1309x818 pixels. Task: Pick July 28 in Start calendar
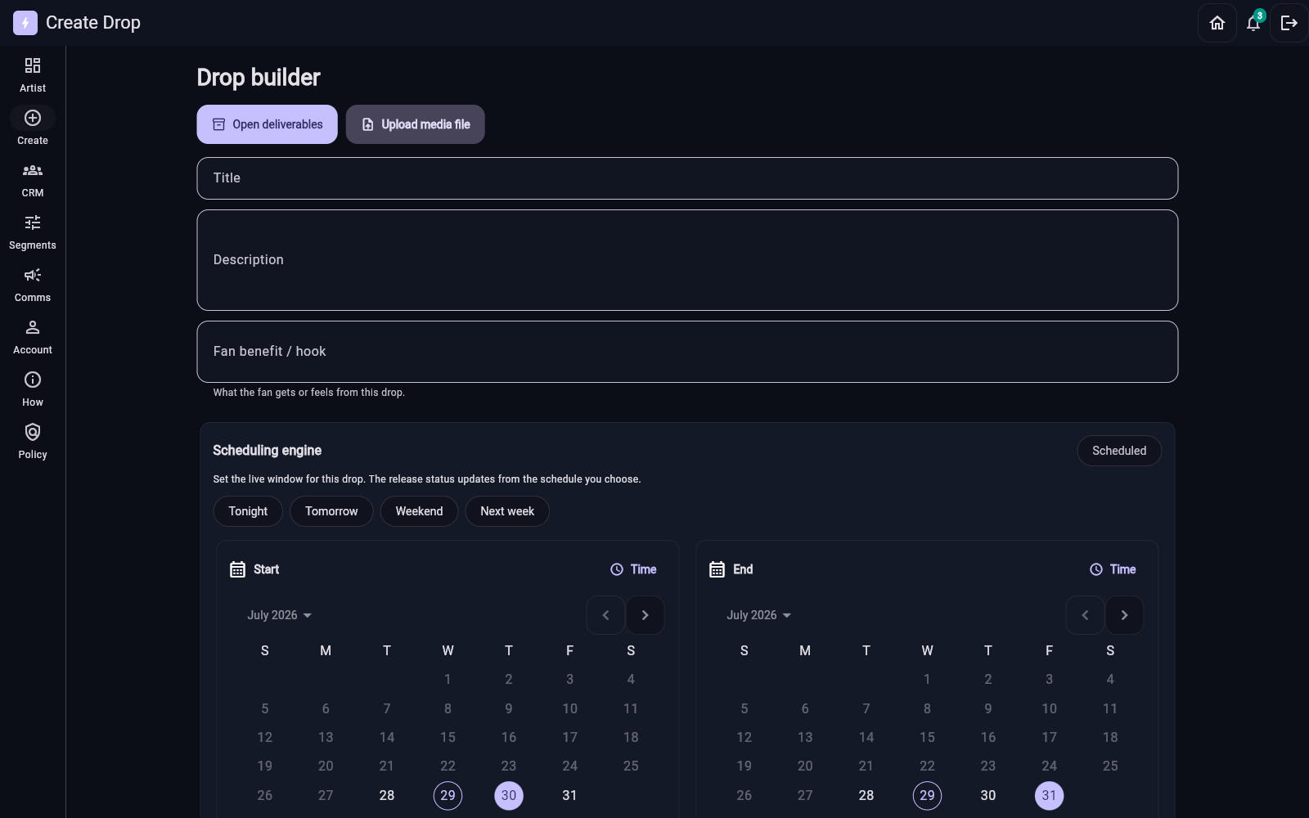(x=387, y=795)
